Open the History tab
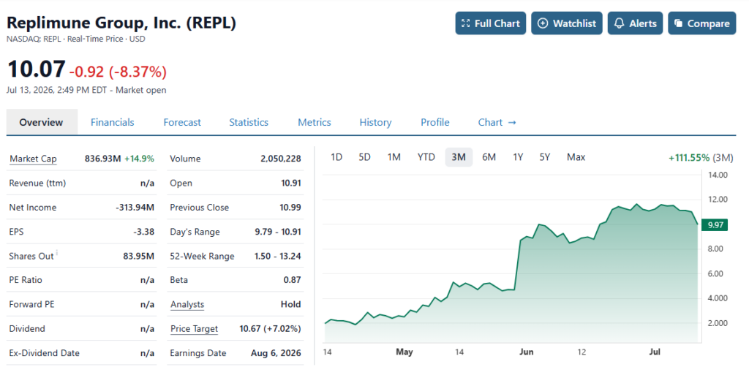This screenshot has height=367, width=749. 375,123
